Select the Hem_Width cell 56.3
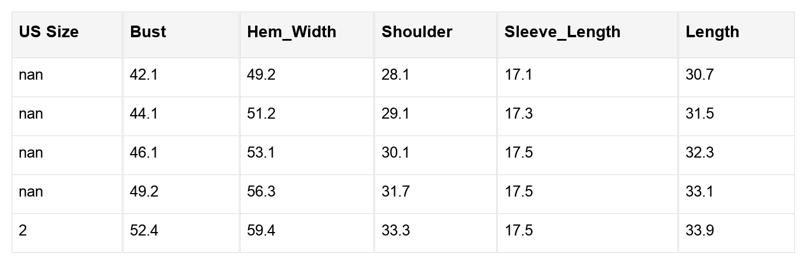Screen dimensions: 806x264 point(261,192)
